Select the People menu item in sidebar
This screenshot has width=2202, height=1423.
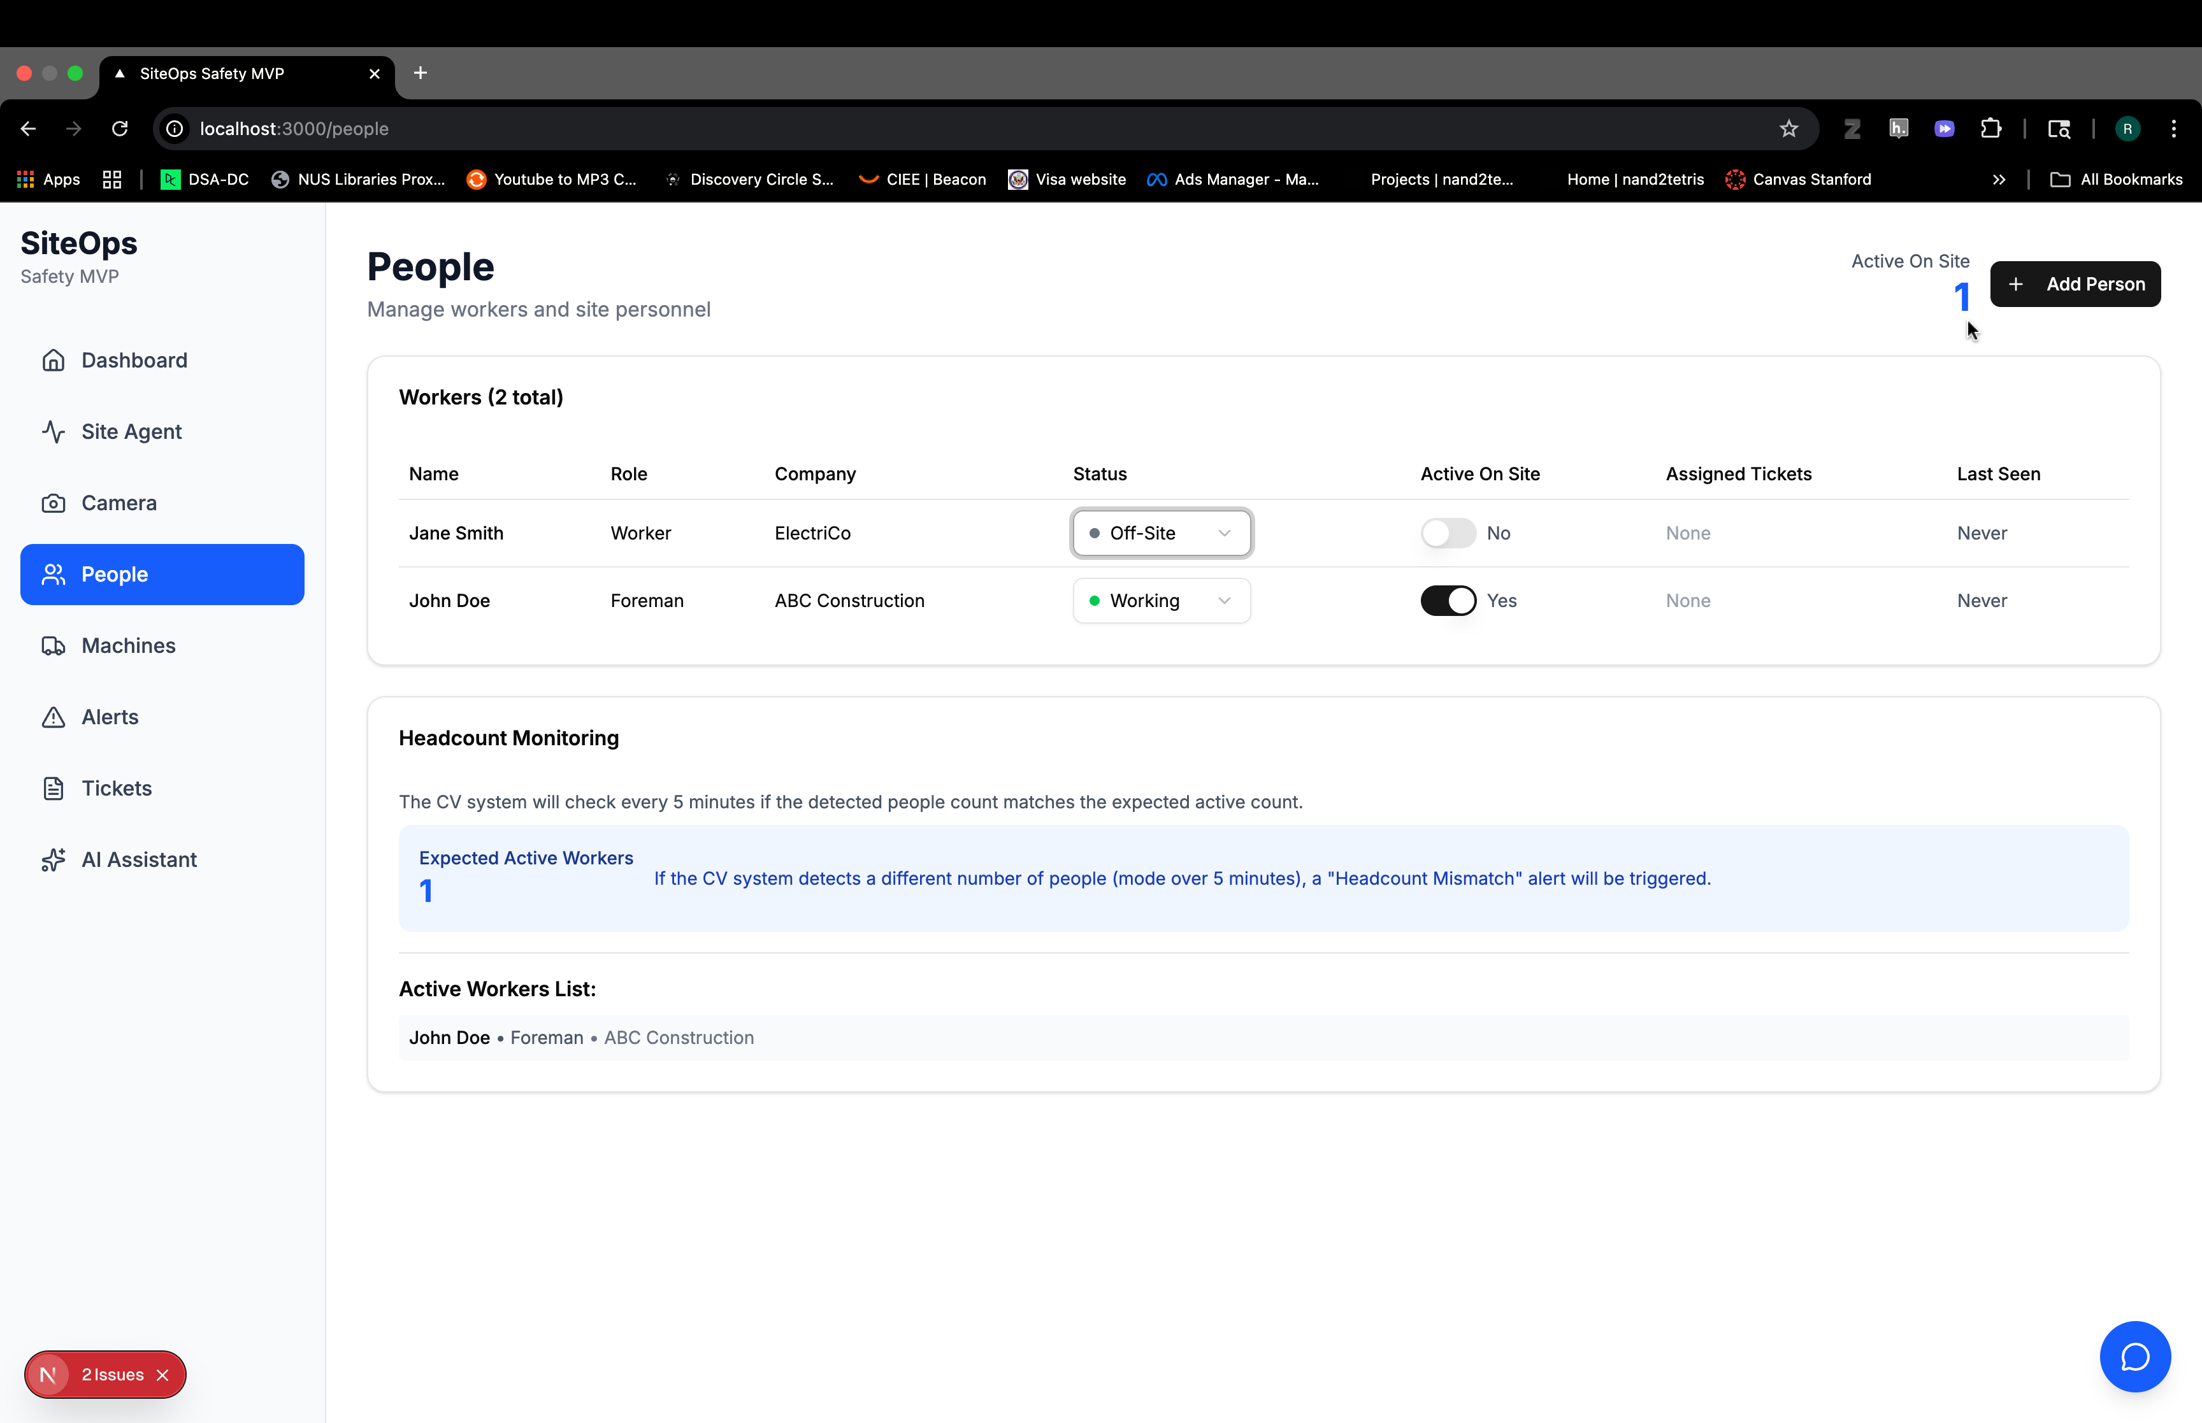162,575
